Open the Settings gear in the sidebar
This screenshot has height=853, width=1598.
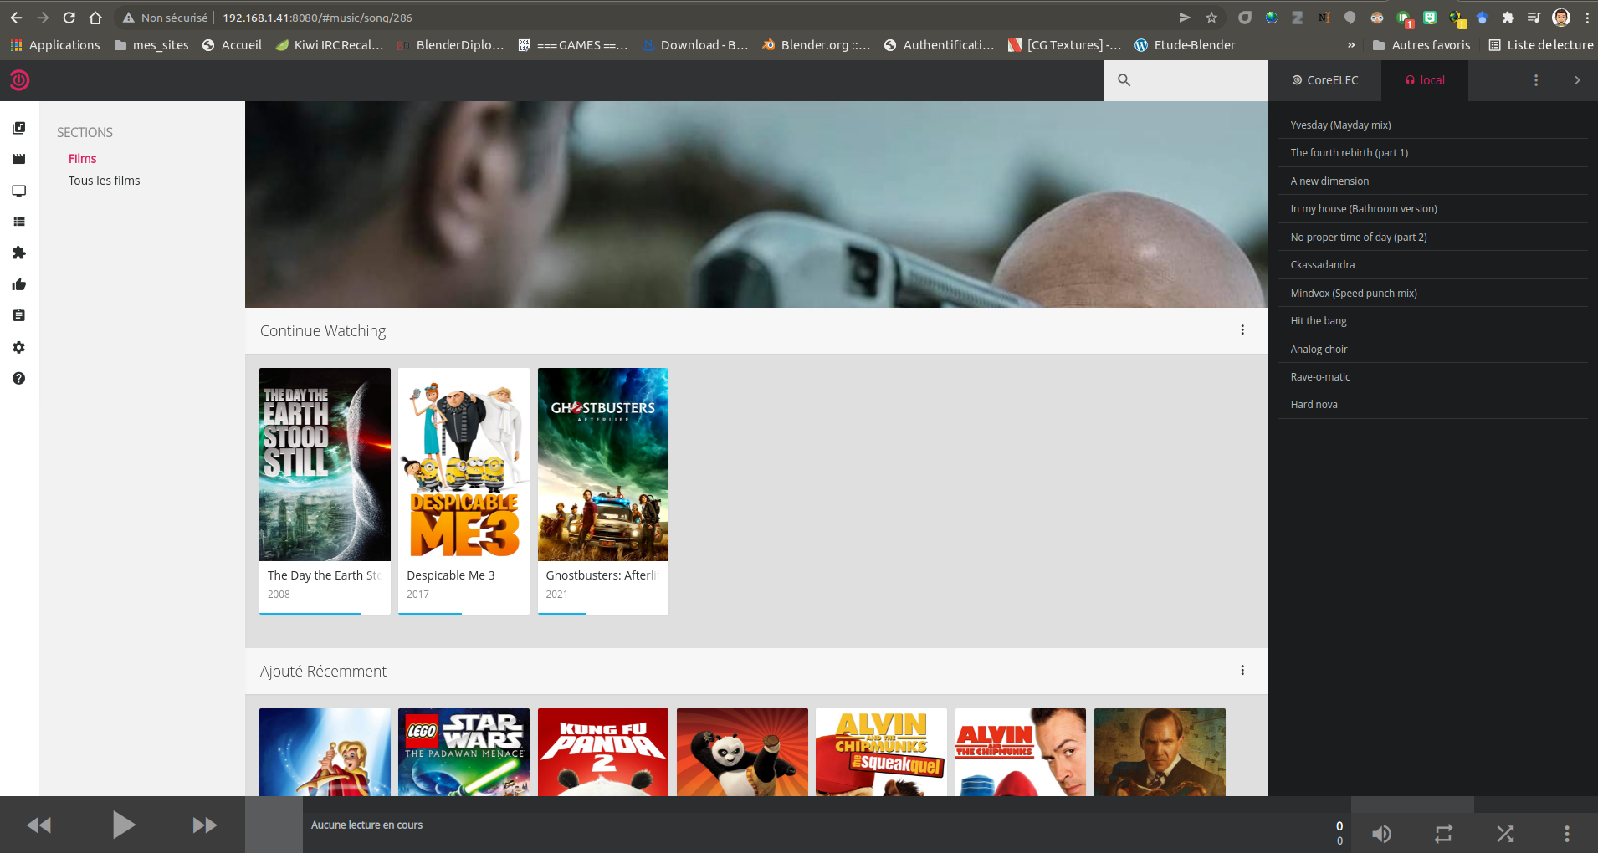point(19,347)
